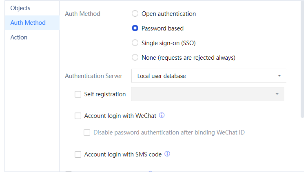Screen dimensions: 308x178
Task: Open the Objects tab in sidebar
Action: [20, 8]
